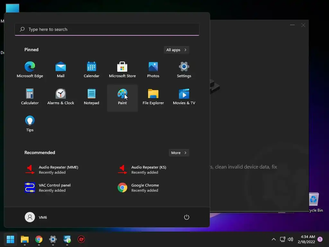This screenshot has width=329, height=247.
Task: Select the blue desktop icon at top-left
Action: coord(13,8)
